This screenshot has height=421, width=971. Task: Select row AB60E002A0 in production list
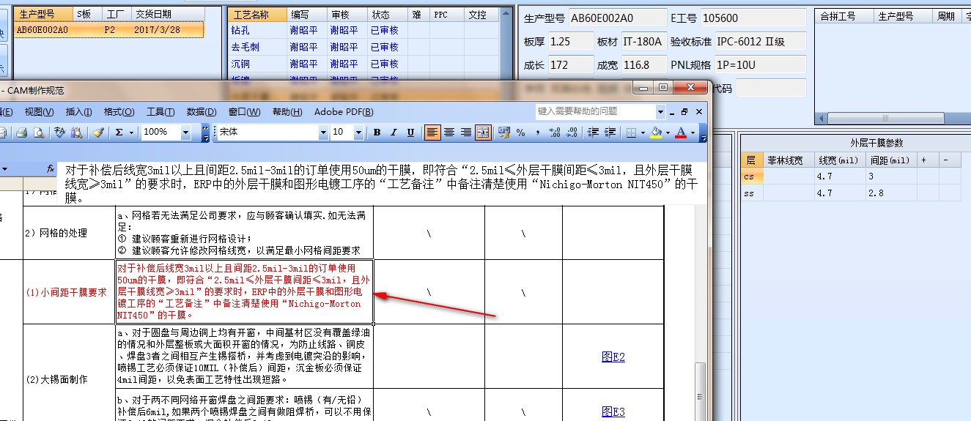[x=110, y=30]
